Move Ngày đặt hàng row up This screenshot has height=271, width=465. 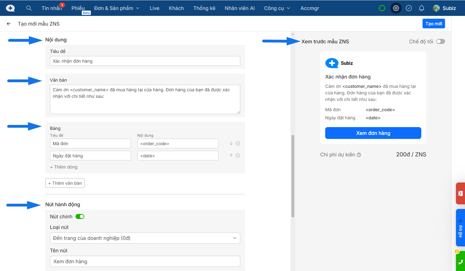click(231, 155)
